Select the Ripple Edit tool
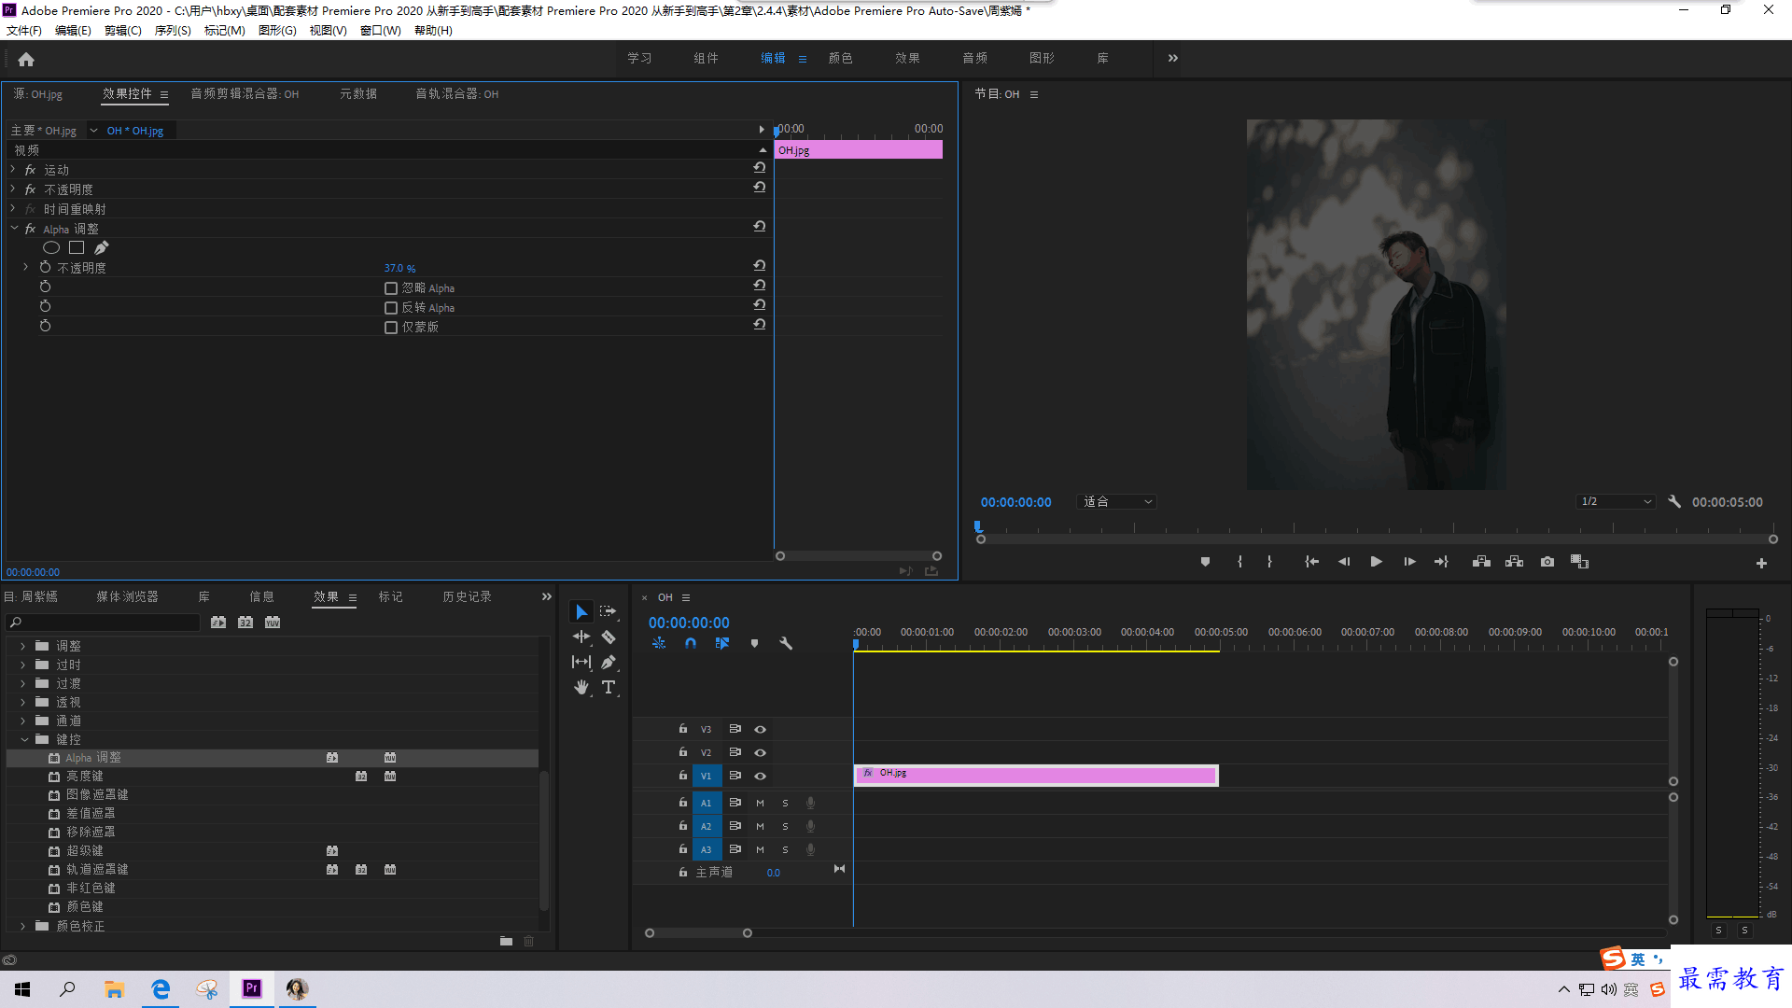This screenshot has width=1792, height=1008. [x=581, y=637]
